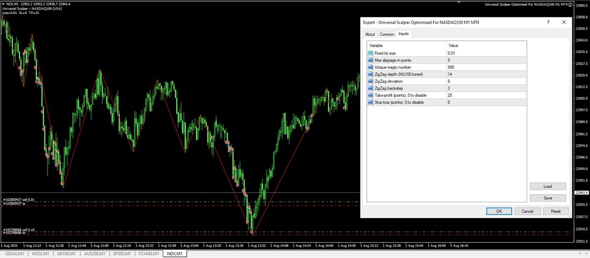This screenshot has height=258, width=590.
Task: Click the ZigZag deviation variable icon
Action: (370, 82)
